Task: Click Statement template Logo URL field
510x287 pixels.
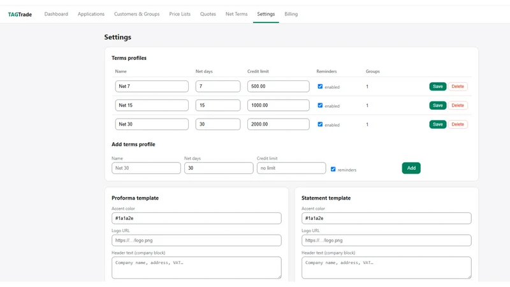Action: 386,240
